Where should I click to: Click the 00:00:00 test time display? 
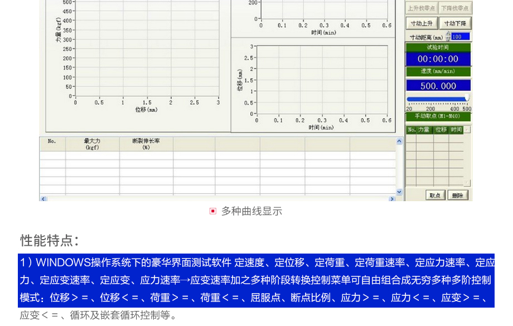point(438,59)
